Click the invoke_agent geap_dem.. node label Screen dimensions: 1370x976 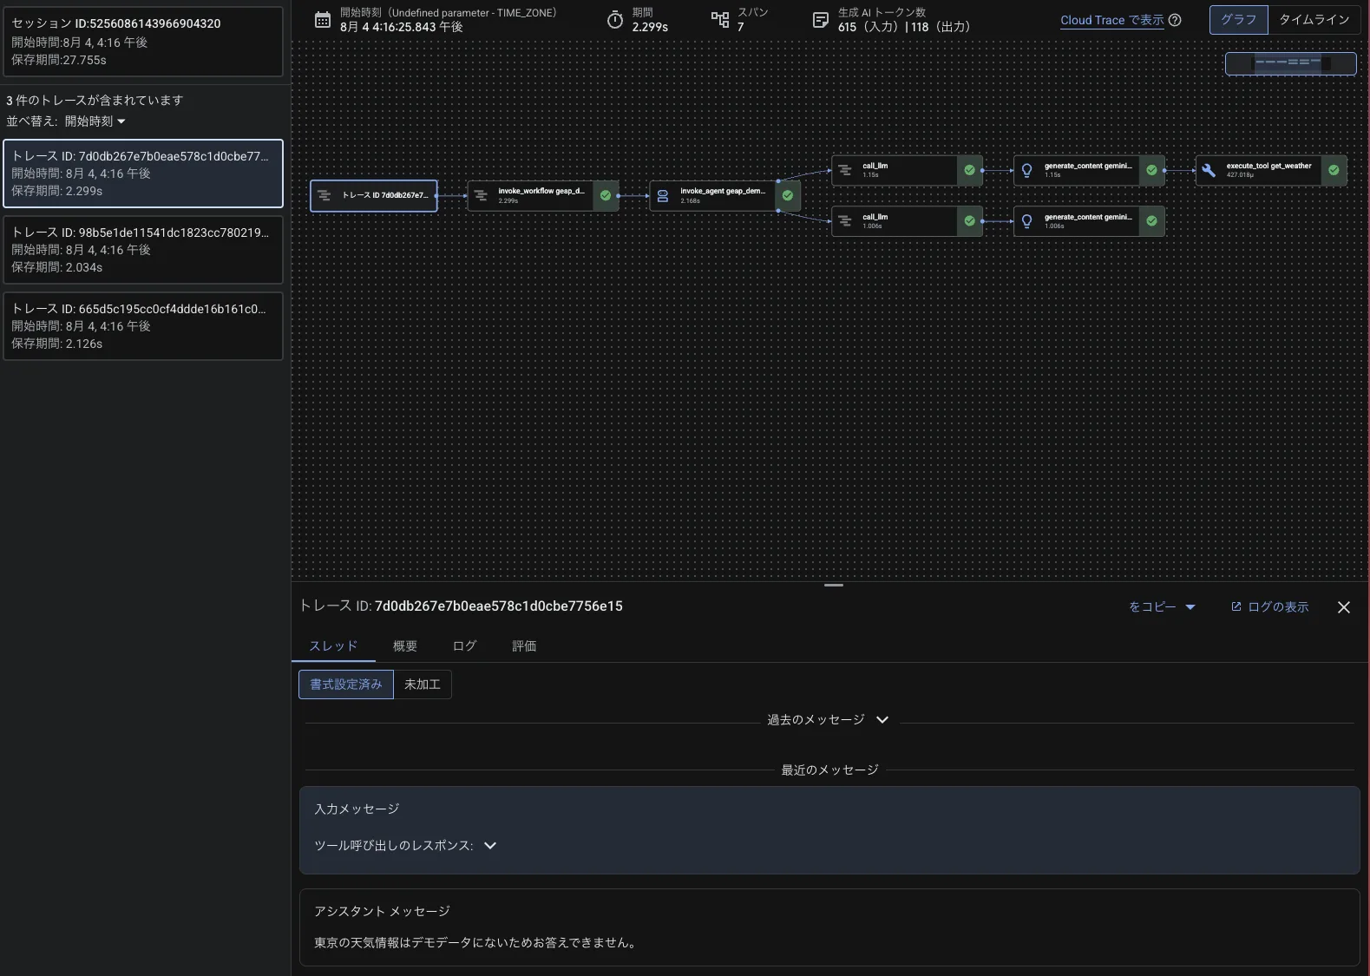[x=723, y=191]
